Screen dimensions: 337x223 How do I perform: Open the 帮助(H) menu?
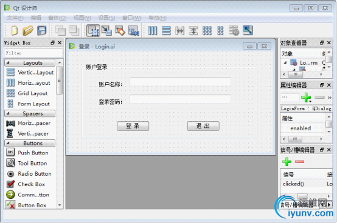pos(158,18)
